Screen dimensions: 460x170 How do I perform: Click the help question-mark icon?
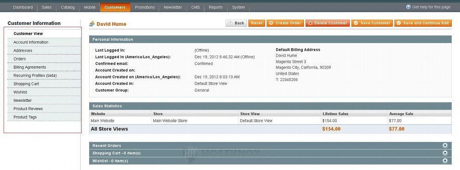click(x=408, y=7)
